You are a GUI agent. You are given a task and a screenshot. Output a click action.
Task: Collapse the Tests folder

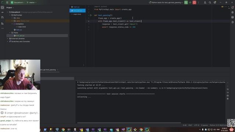pos(10,33)
